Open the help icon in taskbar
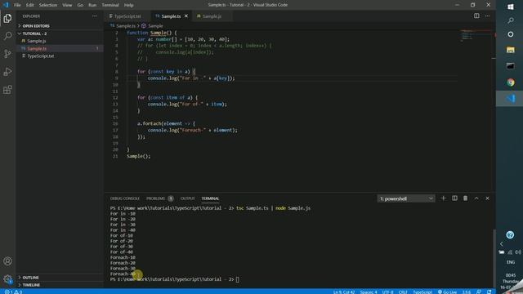The width and height of the screenshot is (523, 294). [x=510, y=234]
